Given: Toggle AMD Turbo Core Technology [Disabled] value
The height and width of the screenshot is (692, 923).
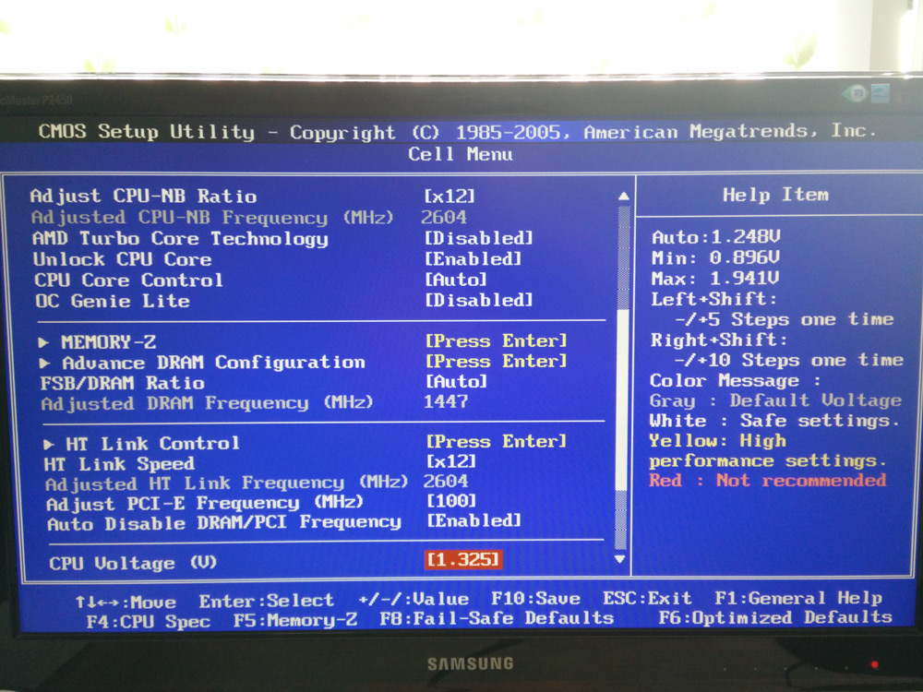Looking at the screenshot, I should [x=478, y=238].
